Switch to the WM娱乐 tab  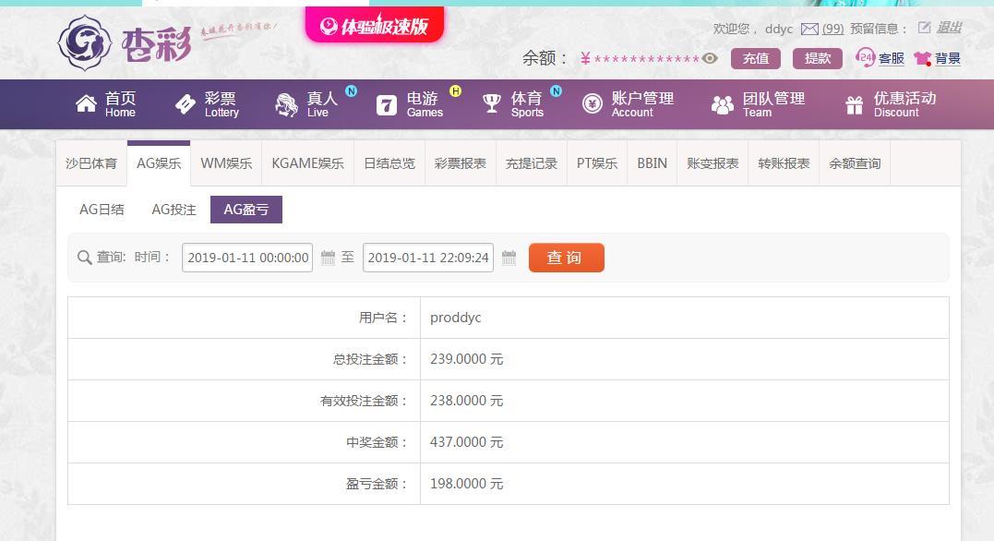pyautogui.click(x=226, y=163)
